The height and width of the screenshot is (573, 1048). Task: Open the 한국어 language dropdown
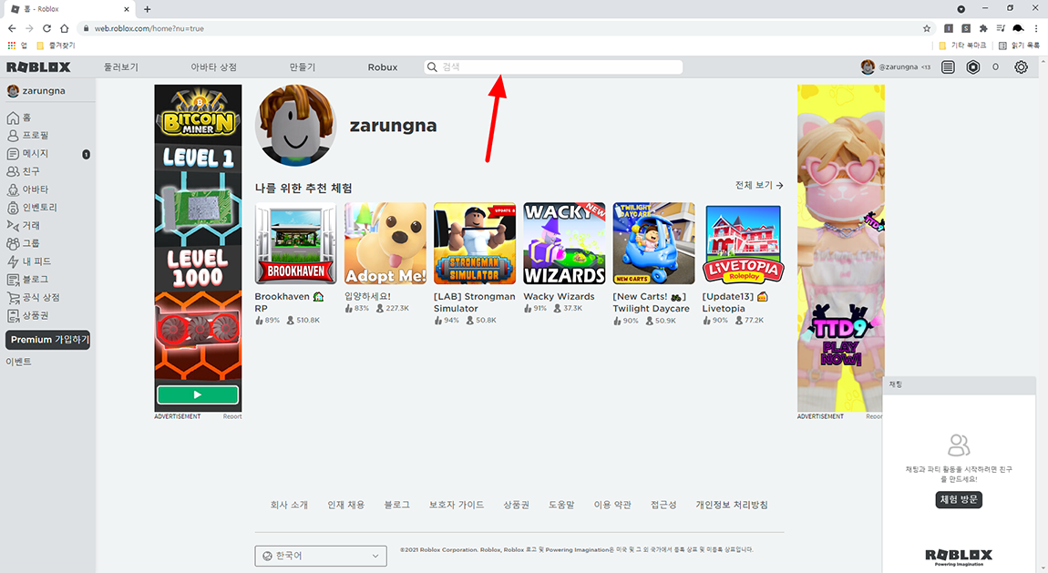pos(321,556)
